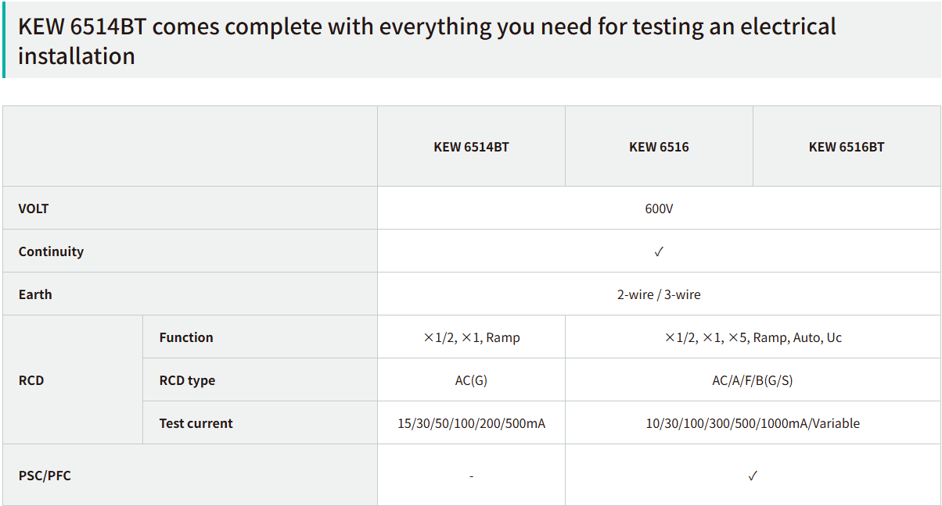Select the AC/A/F/B(G/S) cell
Screen dimensions: 942x506
pos(753,380)
